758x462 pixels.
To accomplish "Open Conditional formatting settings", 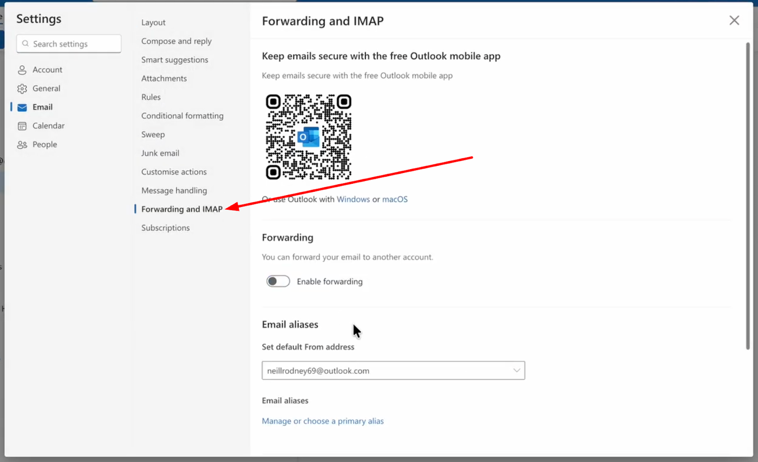I will [x=182, y=116].
